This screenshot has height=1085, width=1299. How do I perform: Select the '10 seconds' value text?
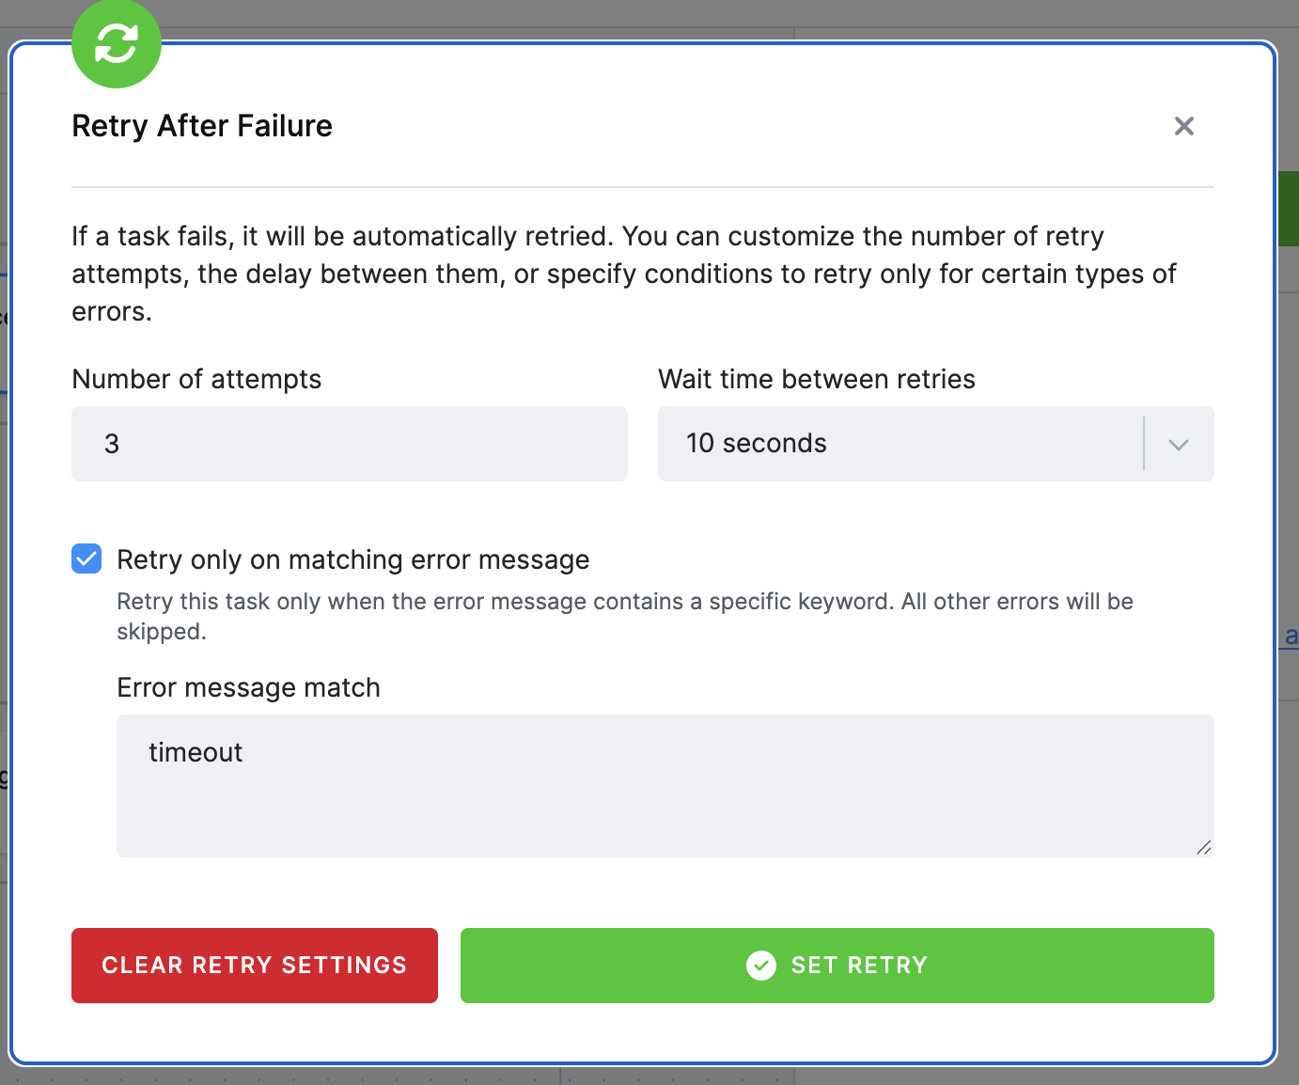coord(757,444)
